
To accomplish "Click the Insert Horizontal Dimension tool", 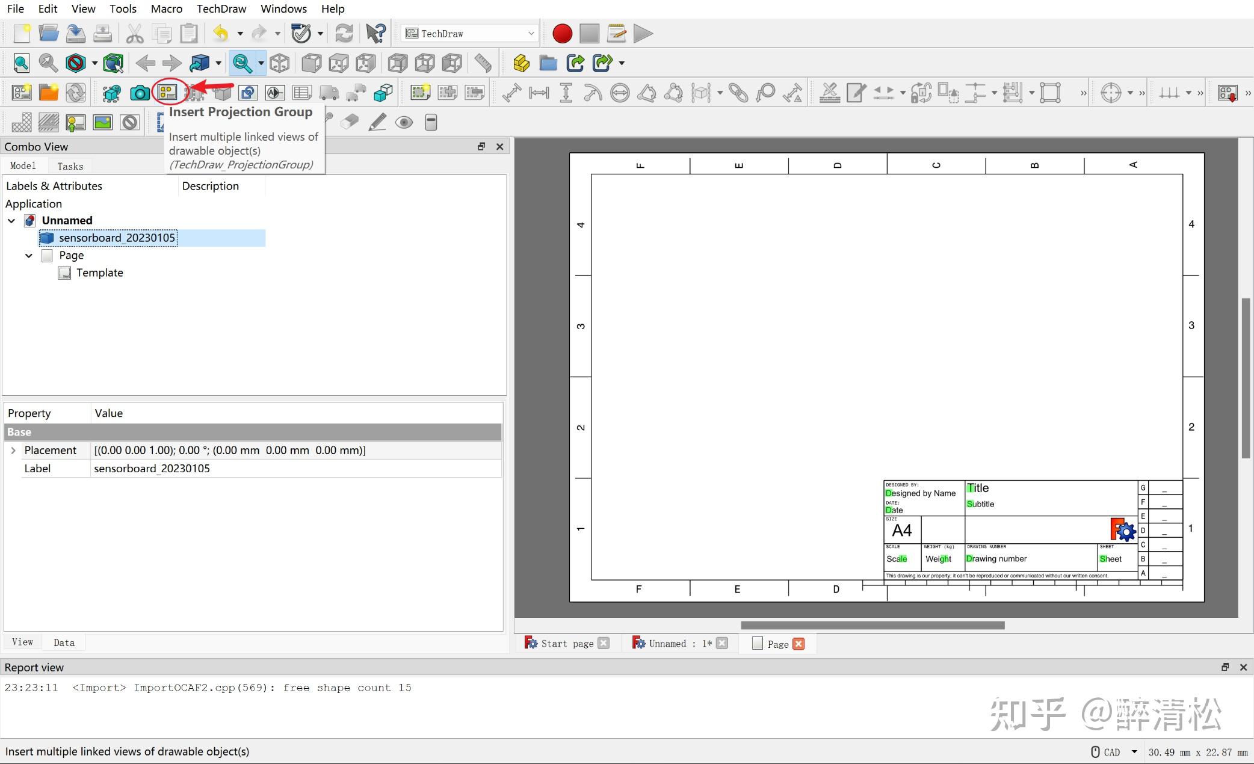I will pos(539,93).
